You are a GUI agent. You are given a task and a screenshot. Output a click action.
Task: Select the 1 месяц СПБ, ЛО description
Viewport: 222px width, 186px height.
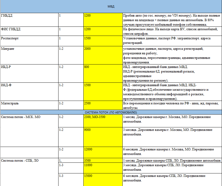click(x=172, y=160)
